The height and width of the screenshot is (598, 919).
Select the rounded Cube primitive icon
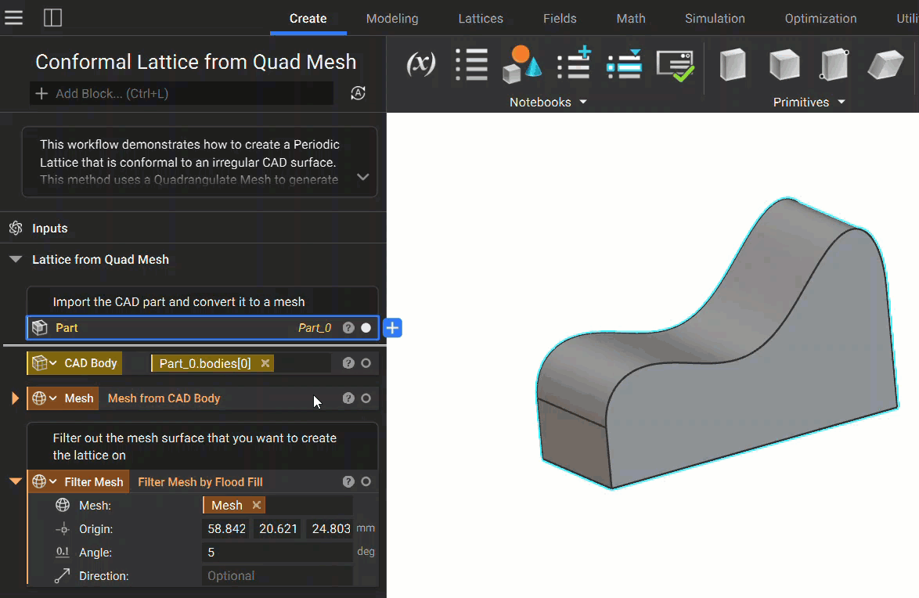(x=784, y=64)
